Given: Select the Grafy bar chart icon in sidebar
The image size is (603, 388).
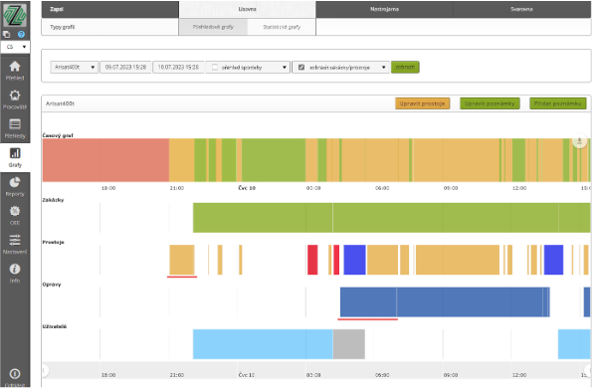Looking at the screenshot, I should point(15,153).
